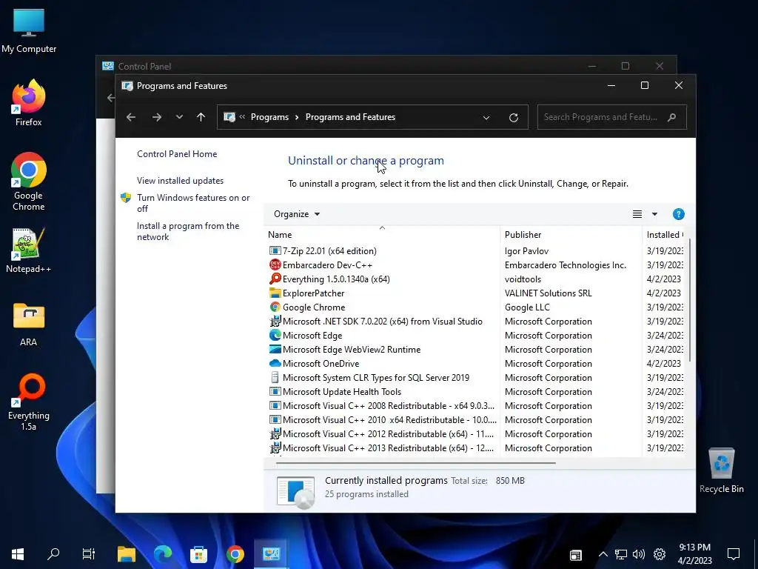Viewport: 758px width, 569px height.
Task: Open Chrome from the taskbar
Action: (x=235, y=554)
